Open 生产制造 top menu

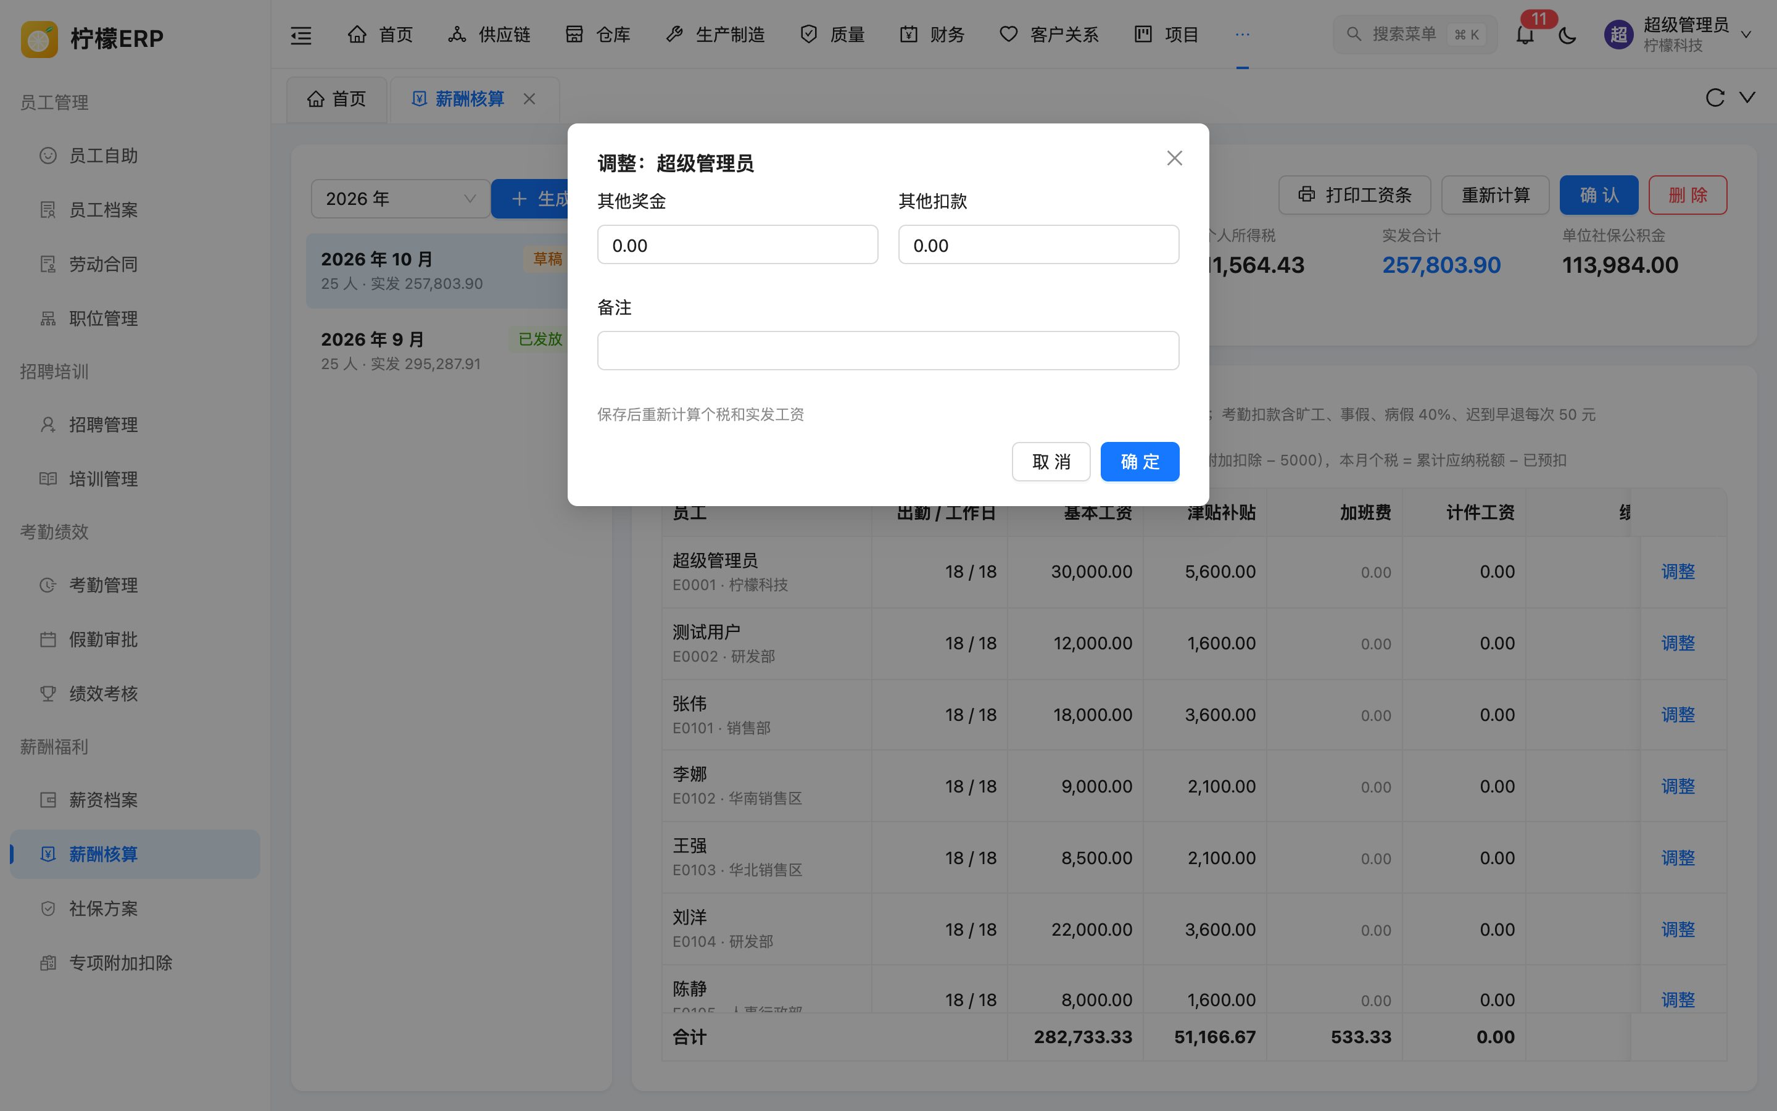pyautogui.click(x=715, y=35)
